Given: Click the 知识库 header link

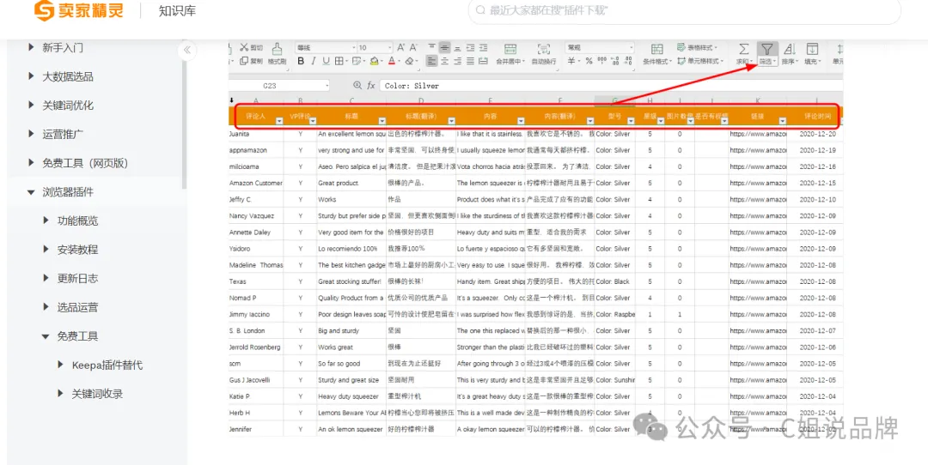Looking at the screenshot, I should coord(177,10).
